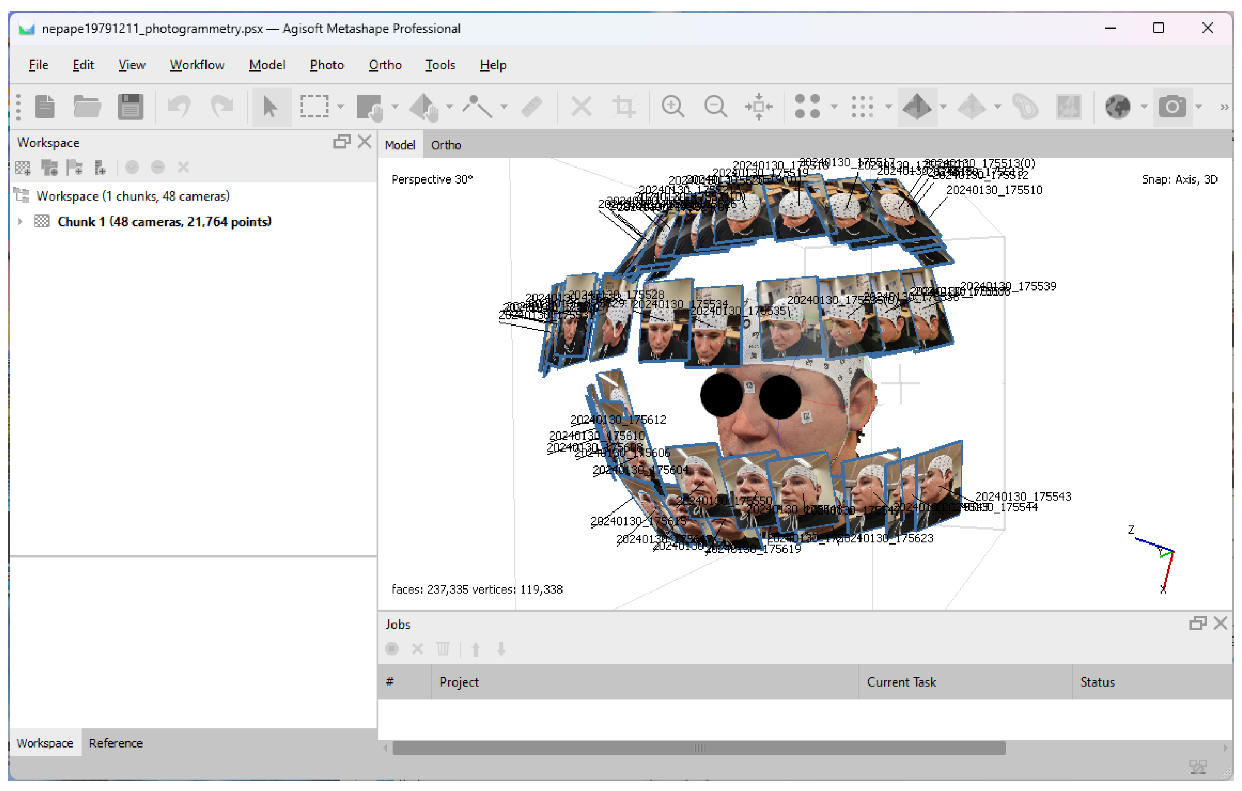The height and width of the screenshot is (791, 1242).
Task: Click the Save project floppy icon
Action: 130,107
